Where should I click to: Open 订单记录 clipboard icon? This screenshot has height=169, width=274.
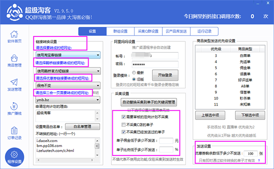point(14,130)
